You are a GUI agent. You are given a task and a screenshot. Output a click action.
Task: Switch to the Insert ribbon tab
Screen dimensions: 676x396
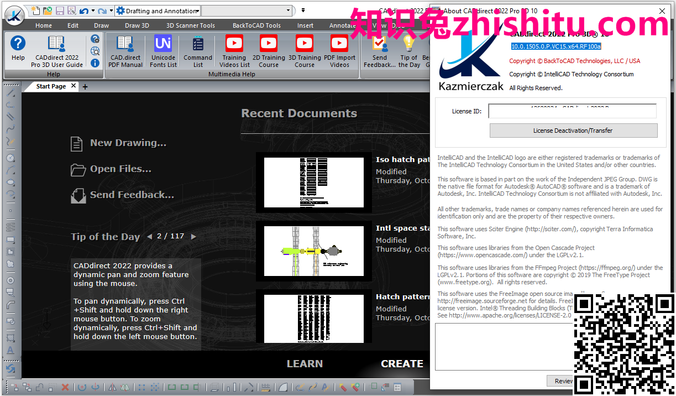[x=305, y=25]
